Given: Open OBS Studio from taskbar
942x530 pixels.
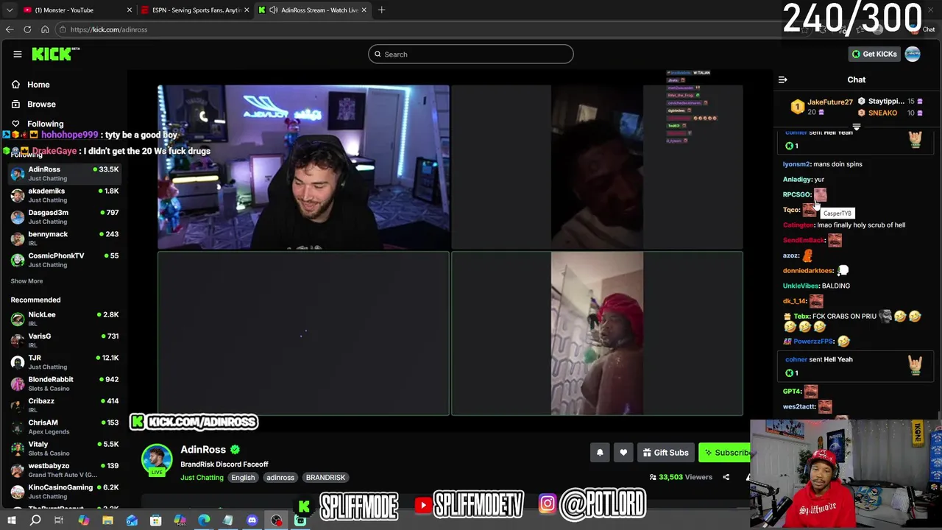Looking at the screenshot, I should pyautogui.click(x=277, y=520).
